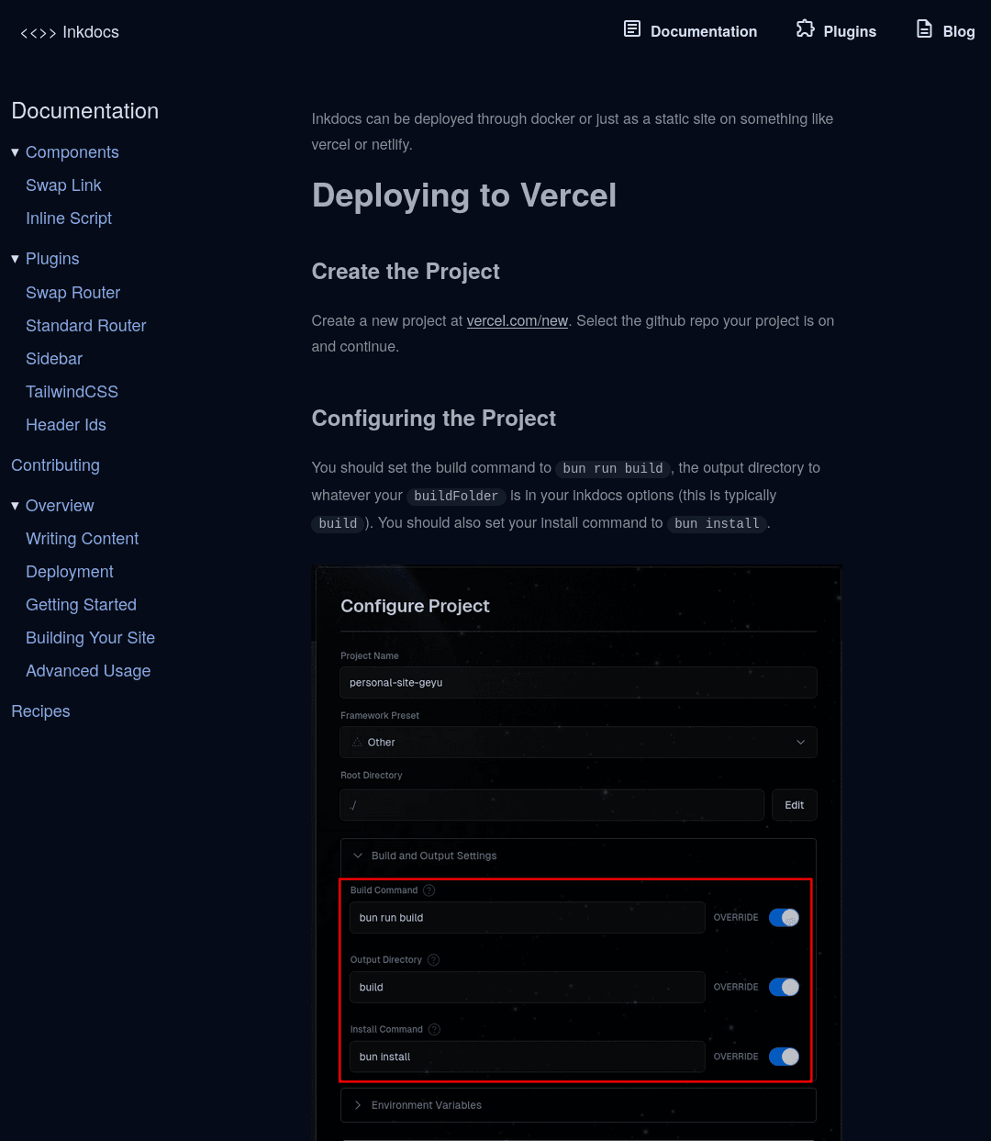Open the Deployment page in sidebar
This screenshot has width=991, height=1141.
click(70, 572)
